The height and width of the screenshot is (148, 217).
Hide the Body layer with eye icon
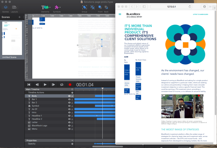69,96
